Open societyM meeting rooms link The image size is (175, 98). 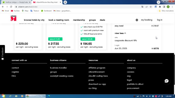(x=62, y=76)
